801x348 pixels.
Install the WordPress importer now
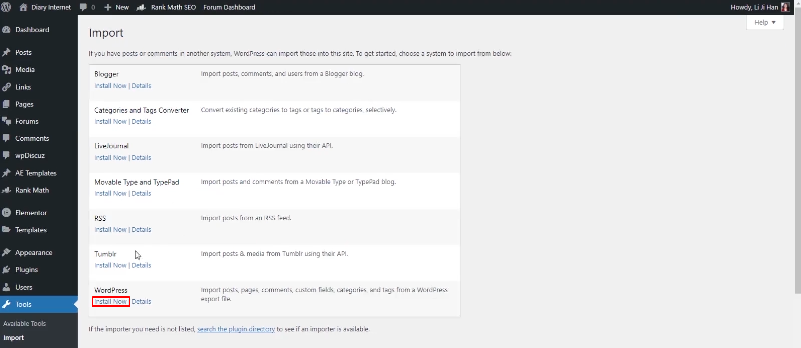[x=110, y=302]
